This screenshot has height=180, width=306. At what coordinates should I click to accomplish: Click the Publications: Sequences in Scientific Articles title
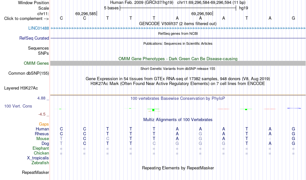pyautogui.click(x=178, y=43)
